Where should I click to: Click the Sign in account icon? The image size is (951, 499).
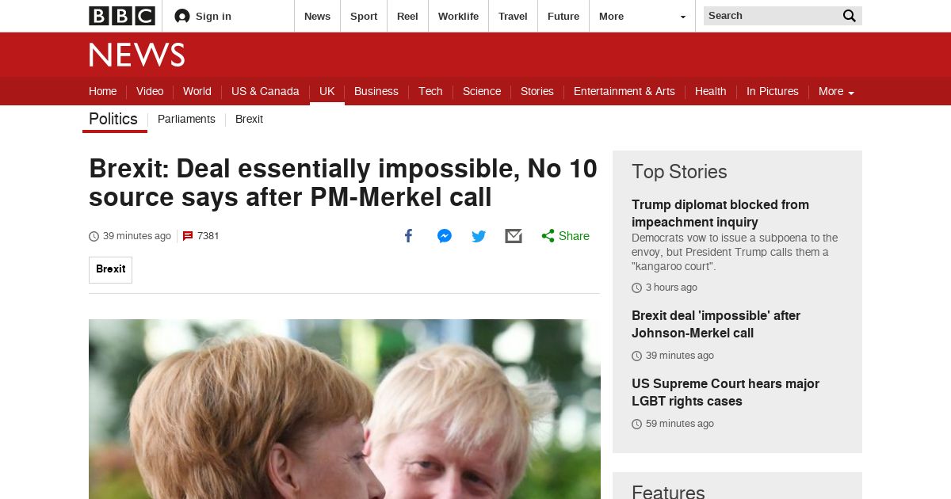(x=182, y=16)
